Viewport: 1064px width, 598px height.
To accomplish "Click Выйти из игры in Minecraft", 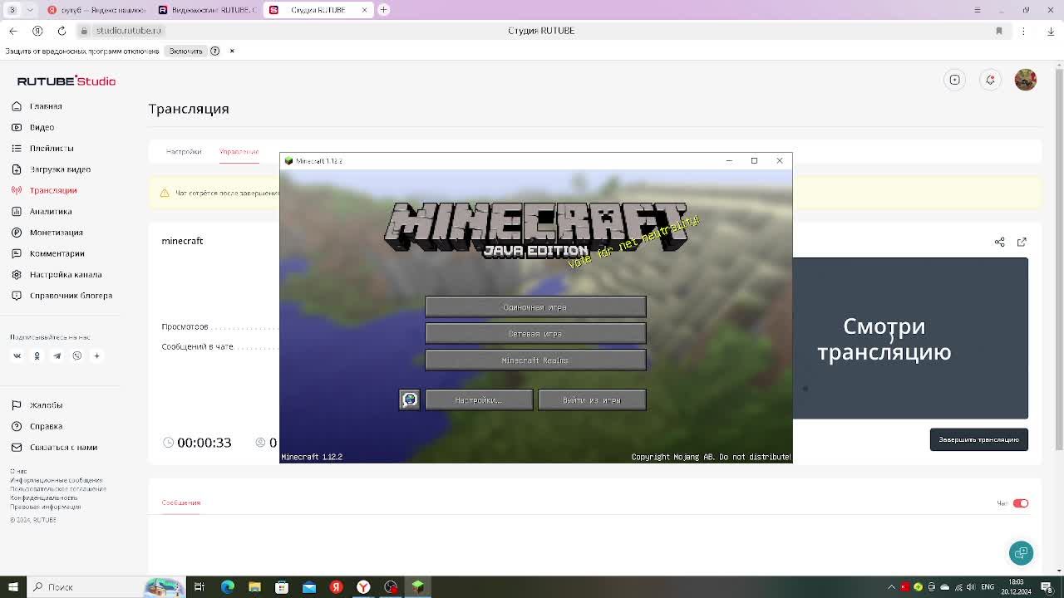I will (x=592, y=400).
